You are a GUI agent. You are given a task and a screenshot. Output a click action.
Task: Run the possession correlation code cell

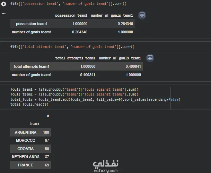coord(3,4)
